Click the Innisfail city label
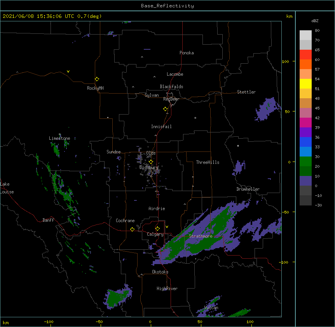The height and width of the screenshot is (327, 335). point(161,127)
